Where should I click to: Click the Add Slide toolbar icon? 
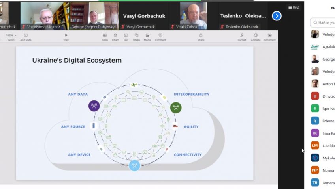[x=26, y=35]
